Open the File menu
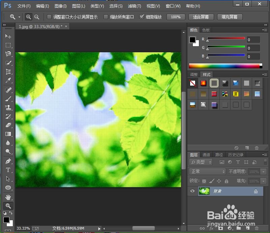 click(24, 6)
